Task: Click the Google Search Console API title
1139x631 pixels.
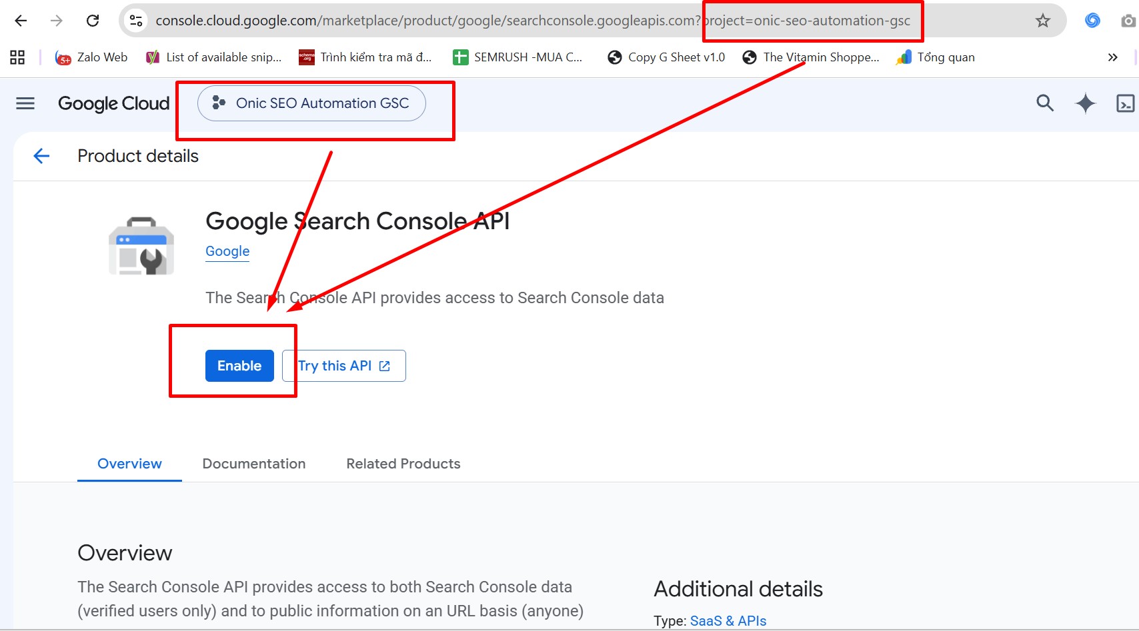Action: [357, 221]
